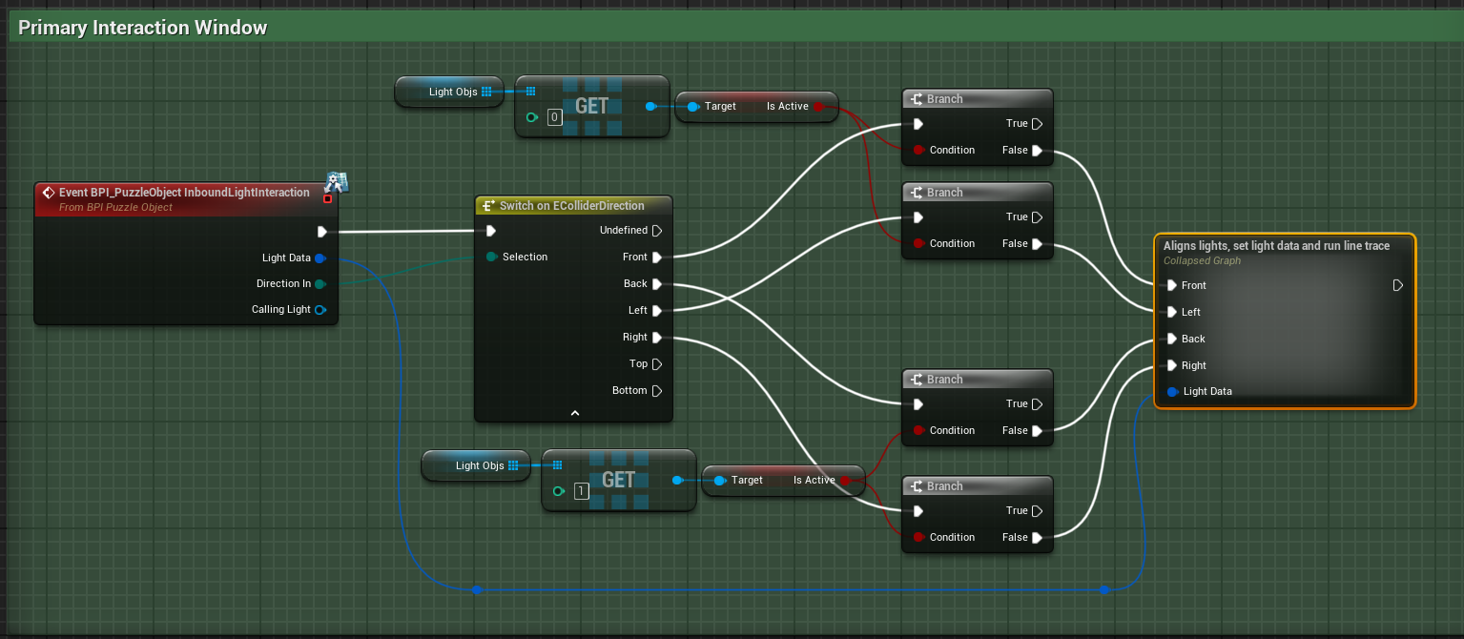
Task: Click the index 0 field on the GET node
Action: pyautogui.click(x=555, y=118)
